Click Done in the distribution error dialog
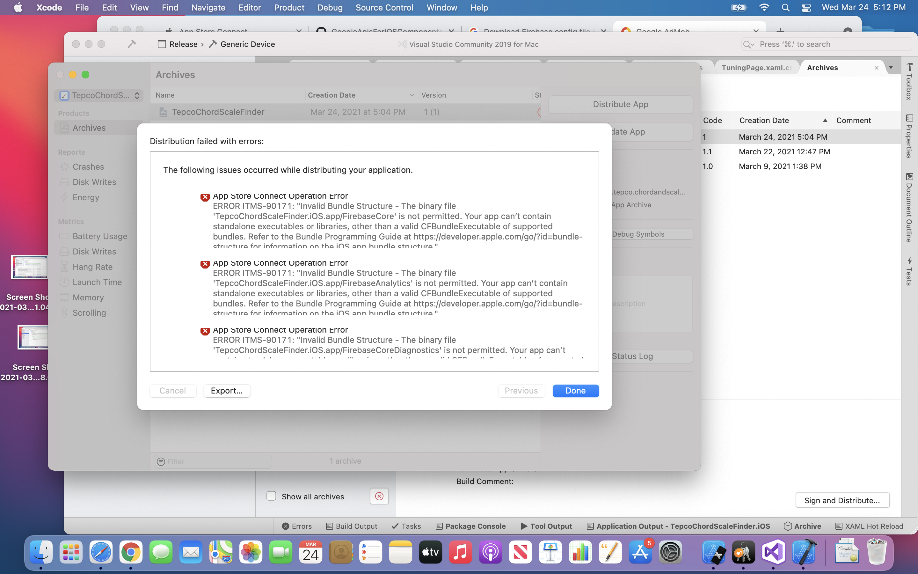Viewport: 918px width, 574px height. click(x=575, y=391)
